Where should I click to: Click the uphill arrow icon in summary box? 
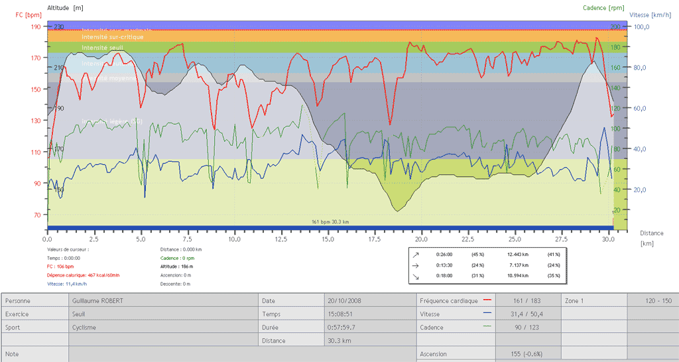[416, 254]
